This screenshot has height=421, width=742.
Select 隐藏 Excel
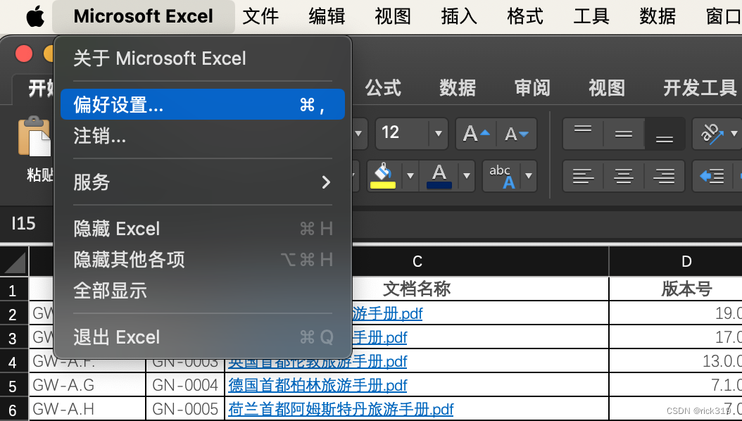[203, 229]
